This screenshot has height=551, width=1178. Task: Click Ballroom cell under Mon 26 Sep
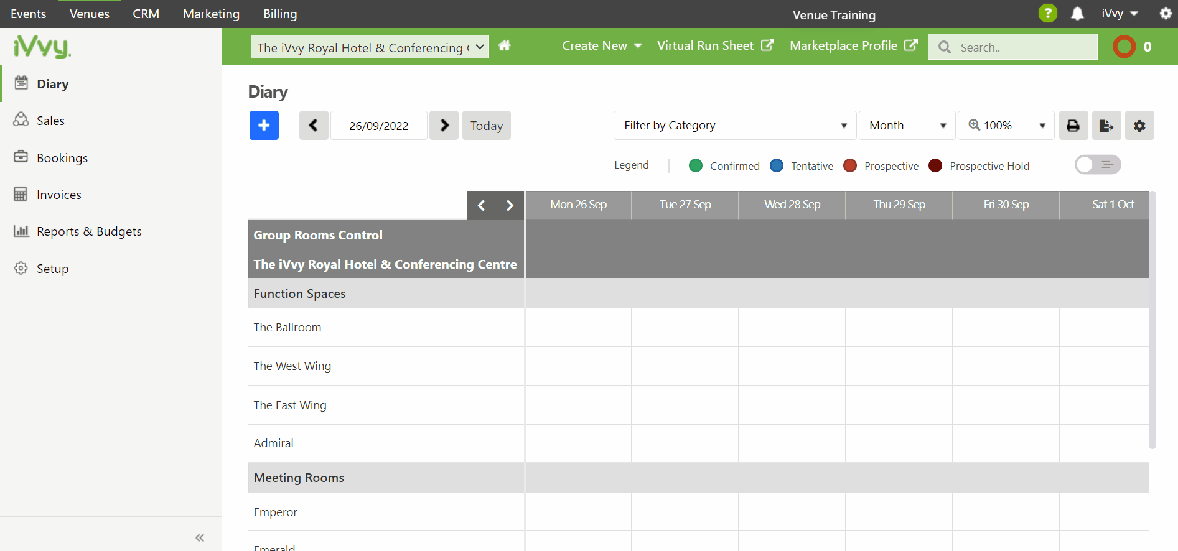pos(578,327)
